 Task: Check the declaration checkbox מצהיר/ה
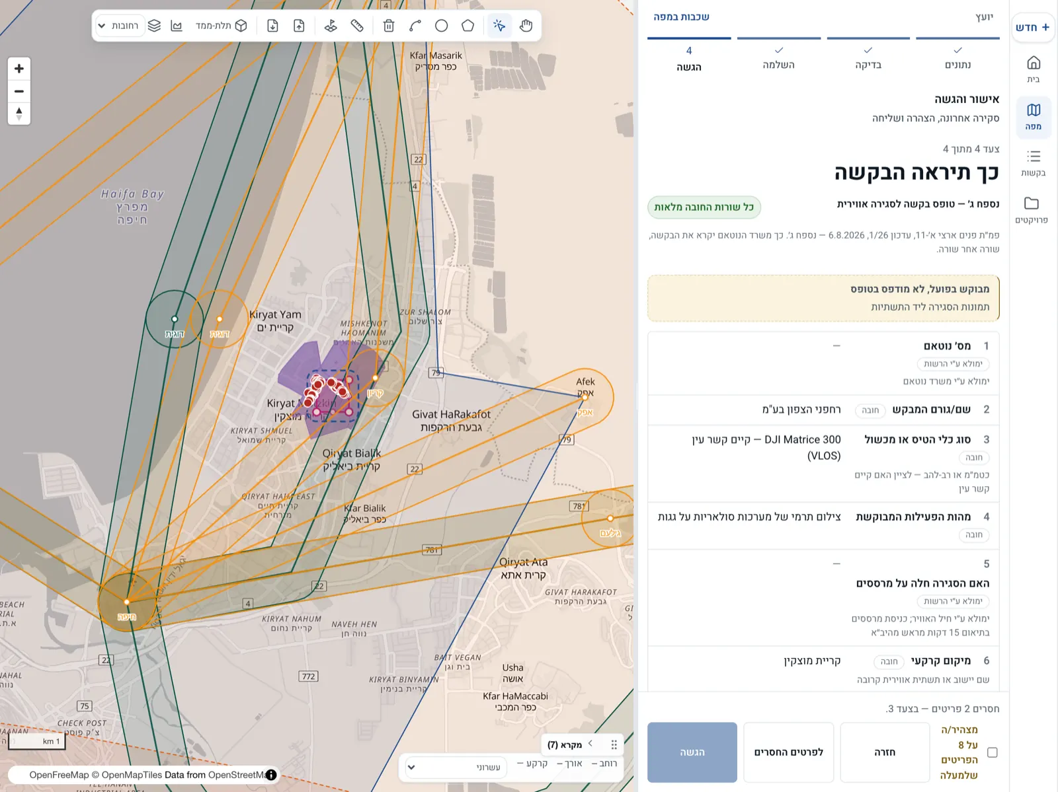[x=992, y=752]
